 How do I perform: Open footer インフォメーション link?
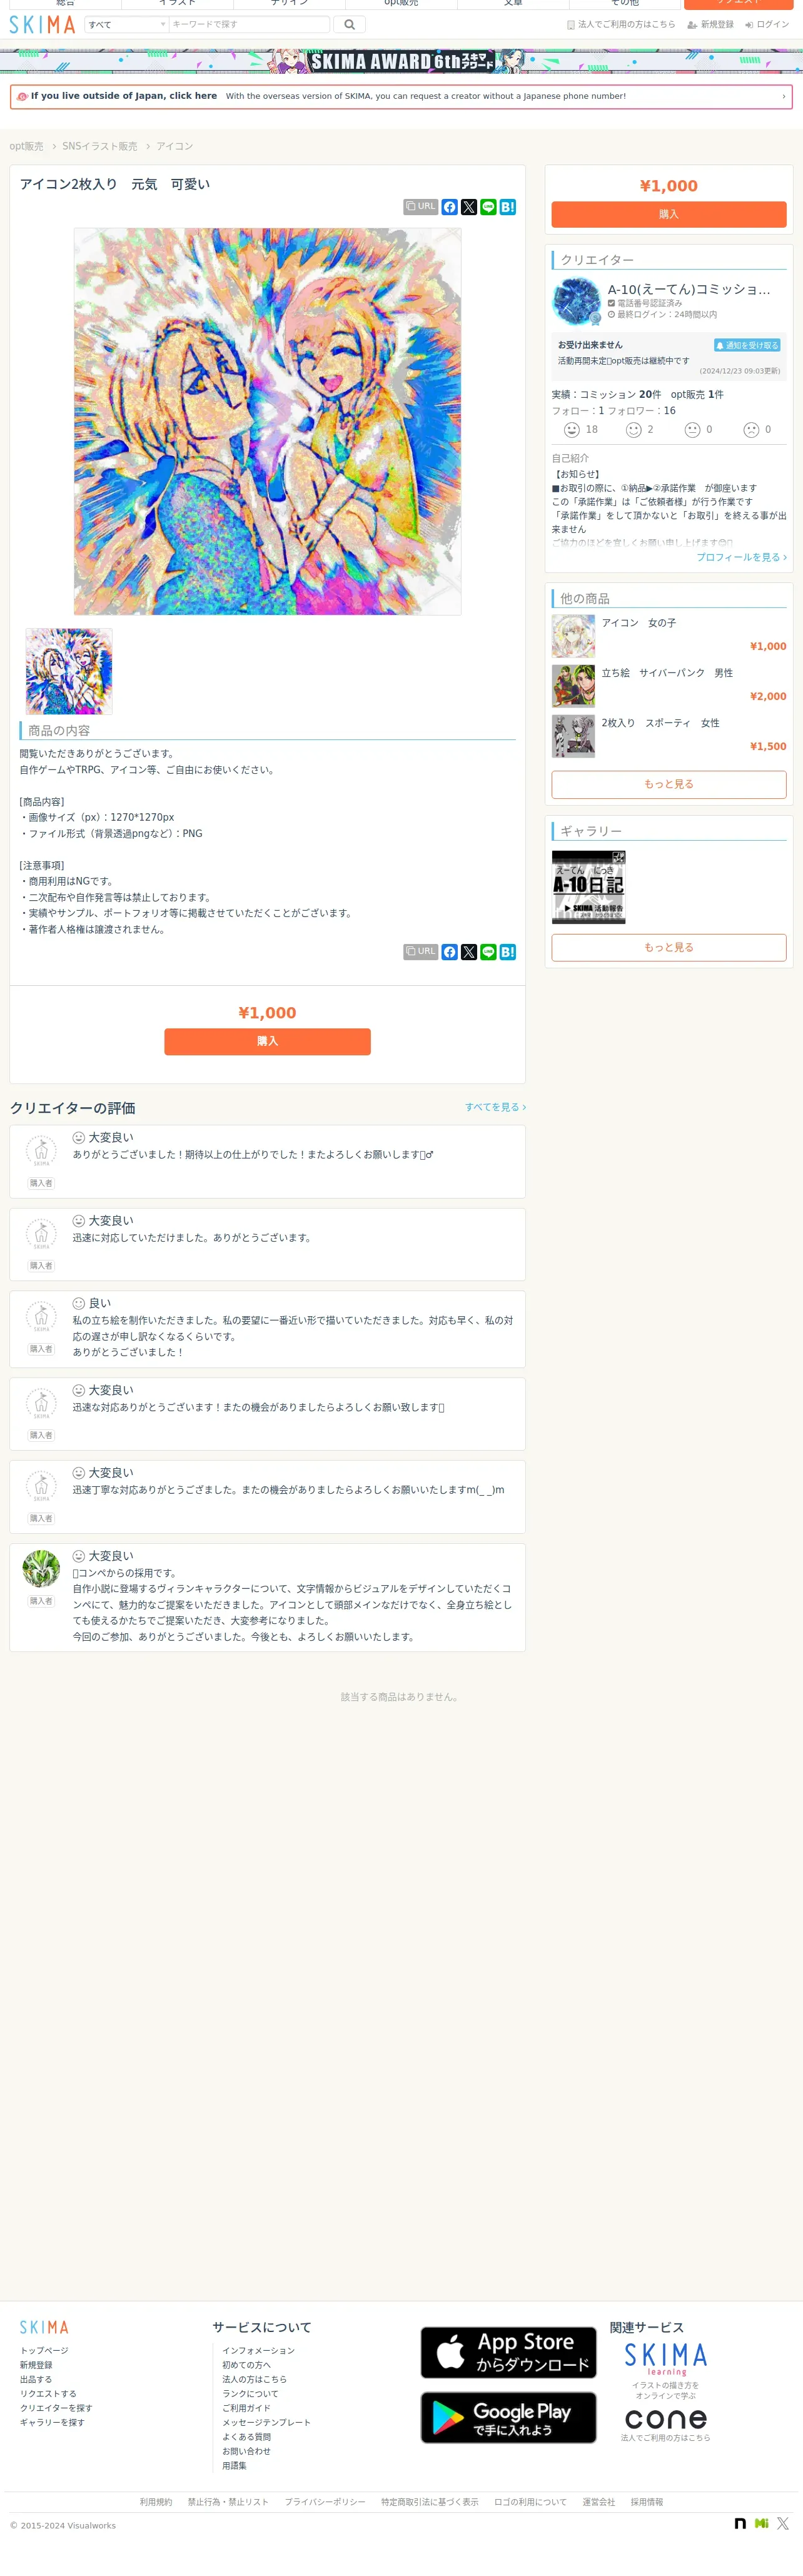pos(258,2350)
